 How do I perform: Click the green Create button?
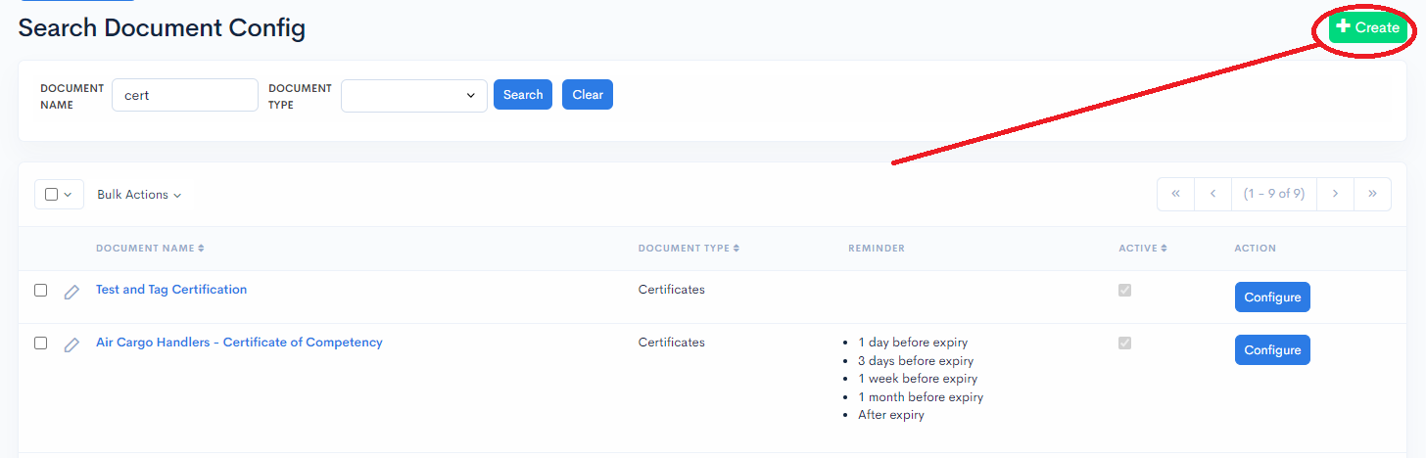pos(1368,27)
